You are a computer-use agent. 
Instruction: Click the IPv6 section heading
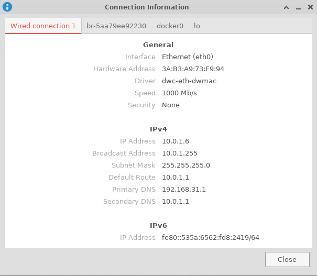158,226
